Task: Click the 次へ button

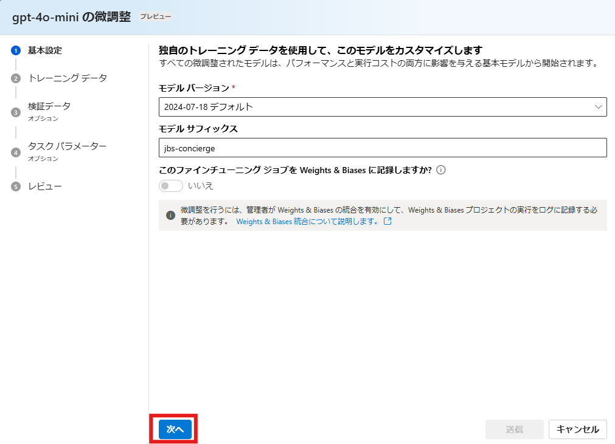Action: (x=175, y=429)
